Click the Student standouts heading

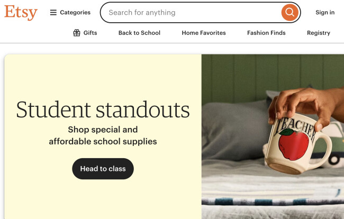pyautogui.click(x=103, y=109)
